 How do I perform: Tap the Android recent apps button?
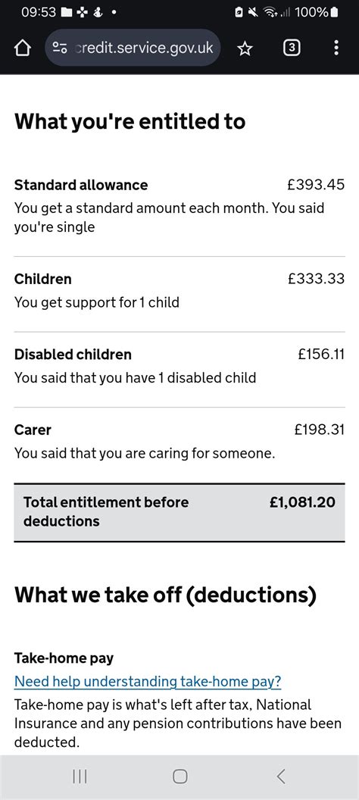point(79,777)
